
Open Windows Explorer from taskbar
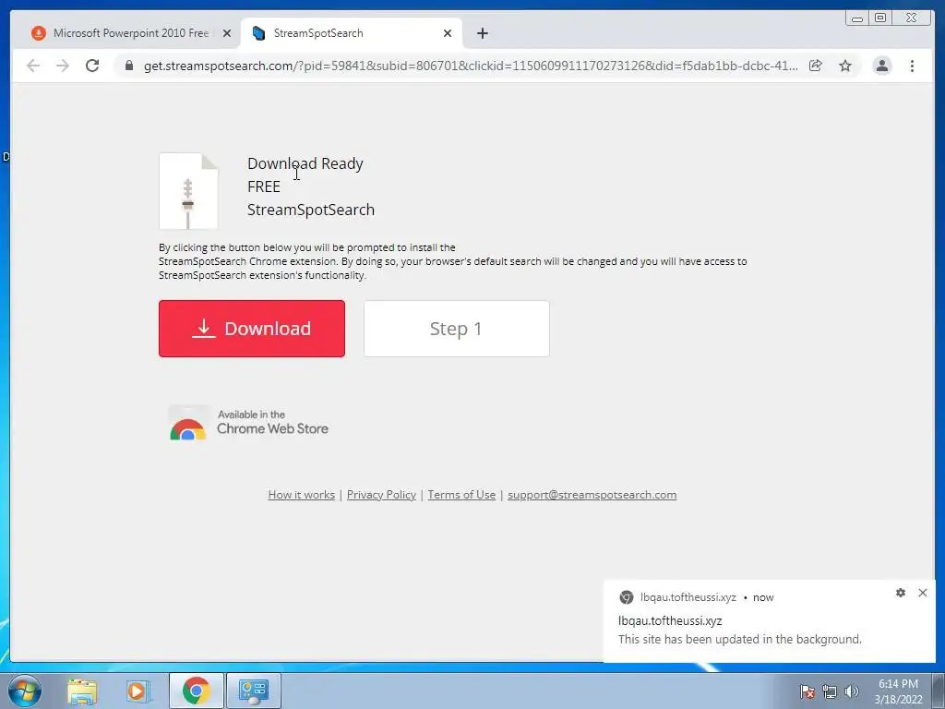click(x=82, y=691)
